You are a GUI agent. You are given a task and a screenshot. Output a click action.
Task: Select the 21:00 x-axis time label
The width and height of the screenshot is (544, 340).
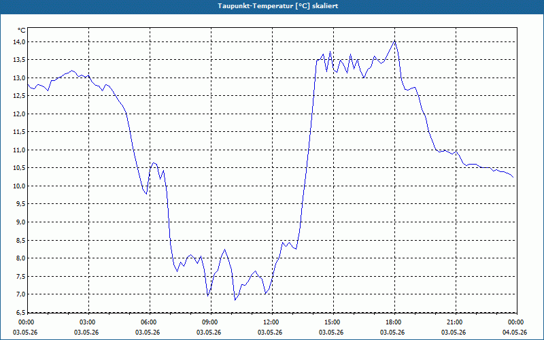pyautogui.click(x=456, y=322)
